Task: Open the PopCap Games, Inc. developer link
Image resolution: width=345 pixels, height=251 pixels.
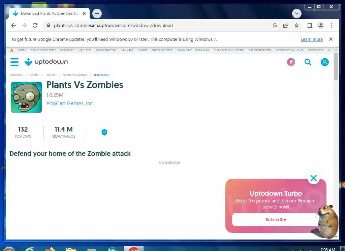Action: (x=70, y=103)
